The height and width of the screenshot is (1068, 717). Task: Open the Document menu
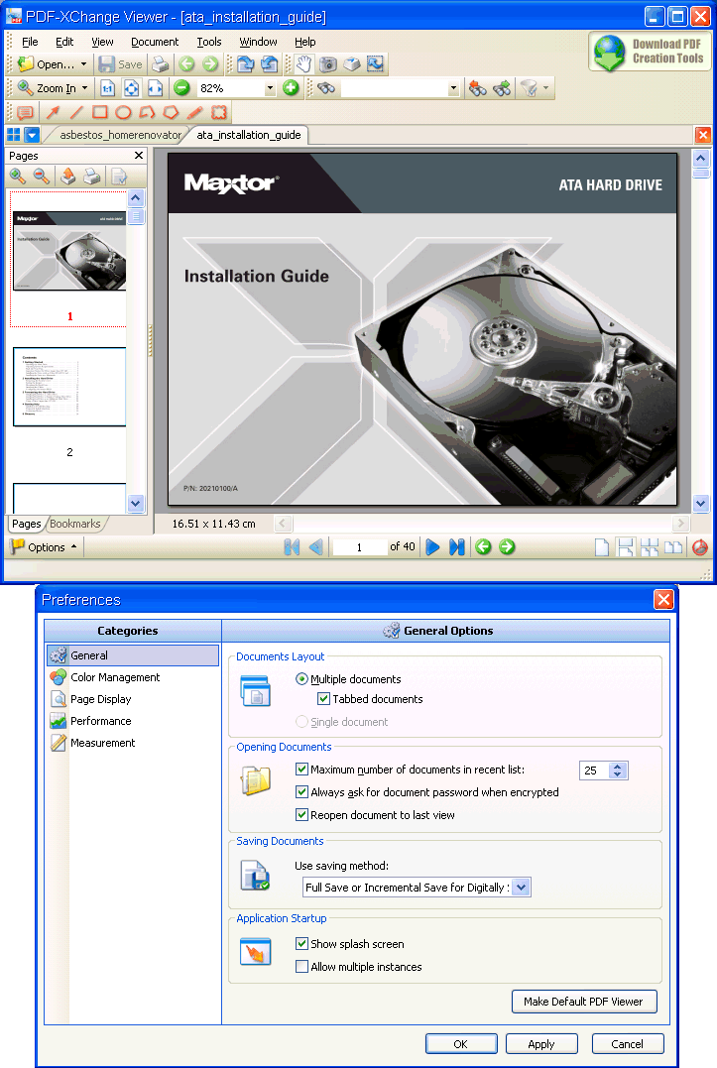point(155,42)
